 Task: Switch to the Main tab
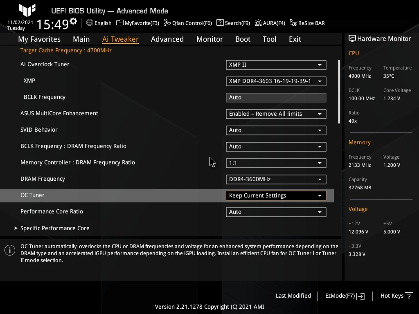81,39
